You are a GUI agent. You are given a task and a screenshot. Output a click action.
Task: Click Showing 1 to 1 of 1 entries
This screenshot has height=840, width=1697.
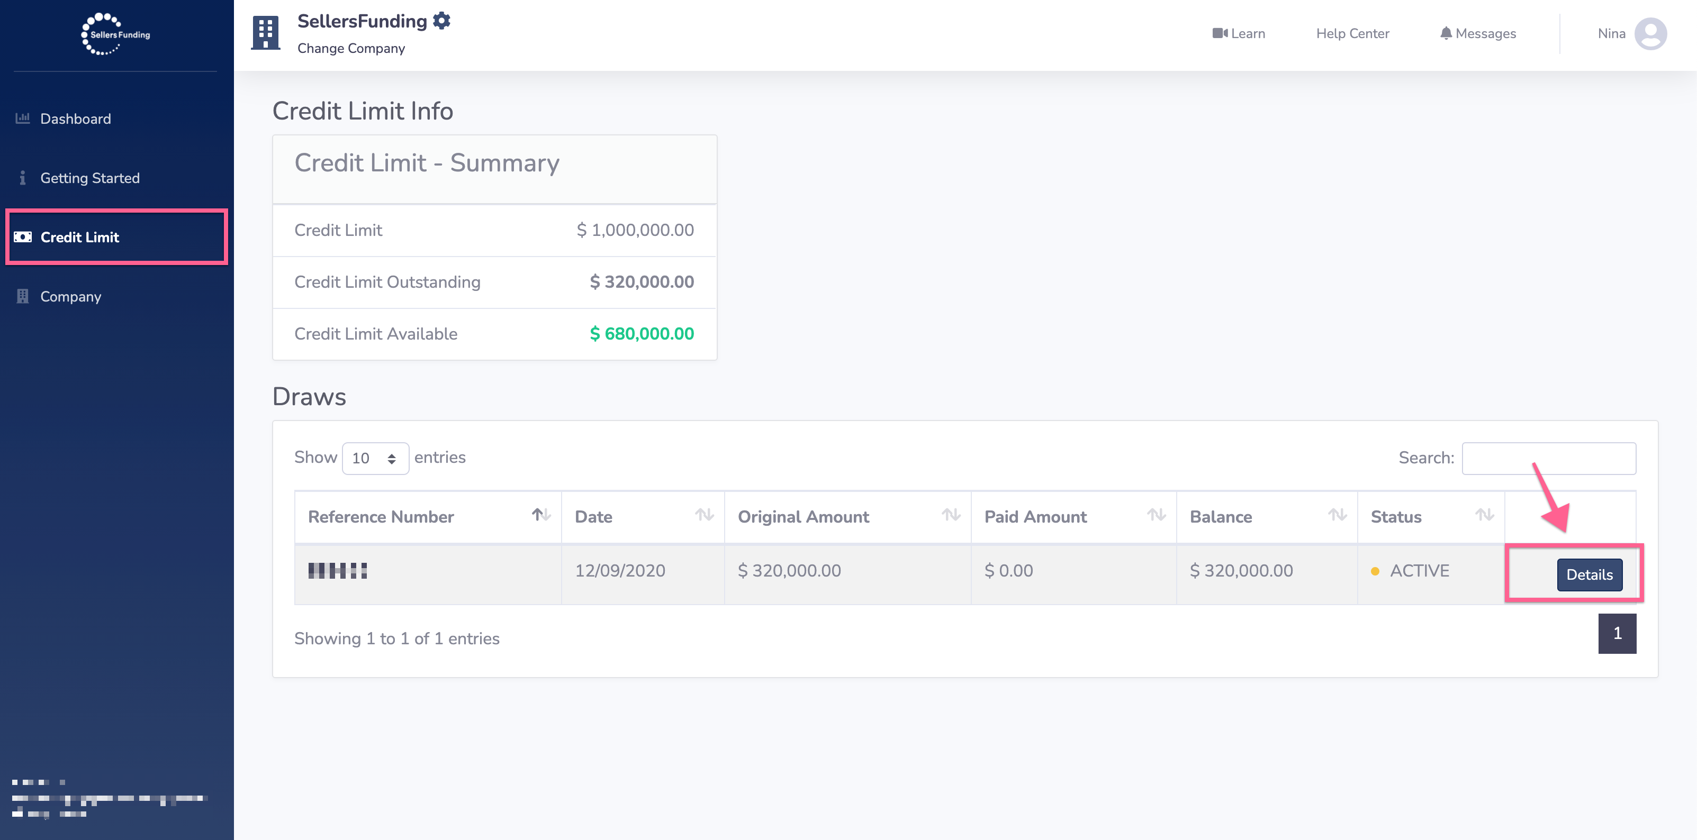pos(396,638)
